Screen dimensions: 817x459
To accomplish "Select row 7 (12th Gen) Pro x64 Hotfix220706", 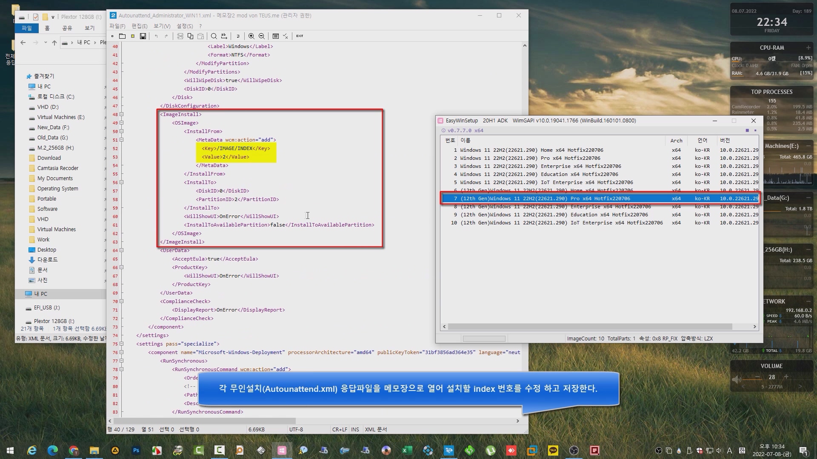I will (x=600, y=198).
